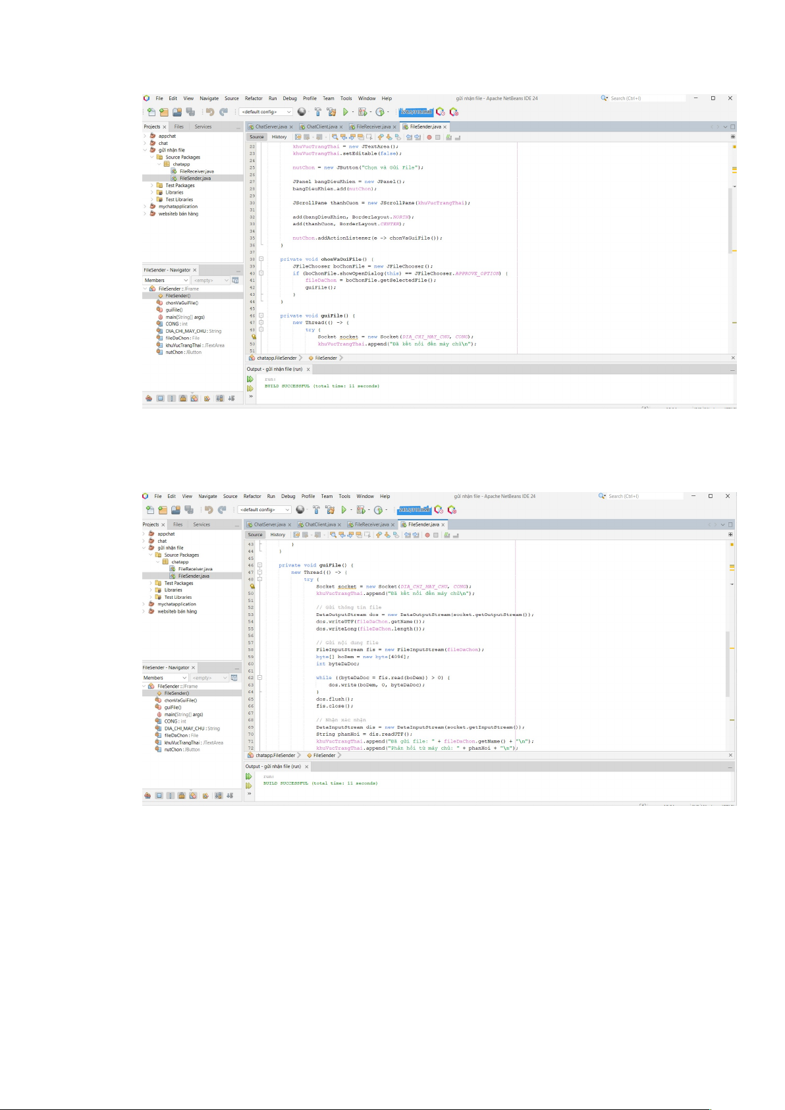The height and width of the screenshot is (1110, 785).
Task: Open default config dropdown in upper IDE toolbar
Action: click(265, 112)
